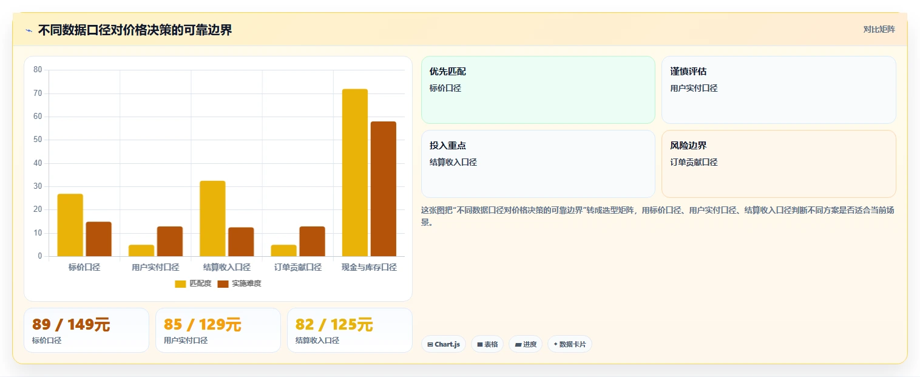The image size is (920, 377).
Task: Click 订单贡献口径 text in 风险边界 card
Action: 694,163
